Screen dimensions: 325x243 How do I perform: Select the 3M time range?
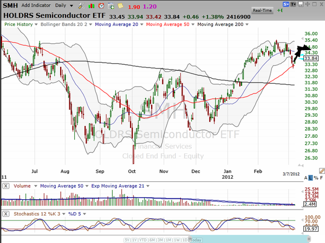[160, 240]
